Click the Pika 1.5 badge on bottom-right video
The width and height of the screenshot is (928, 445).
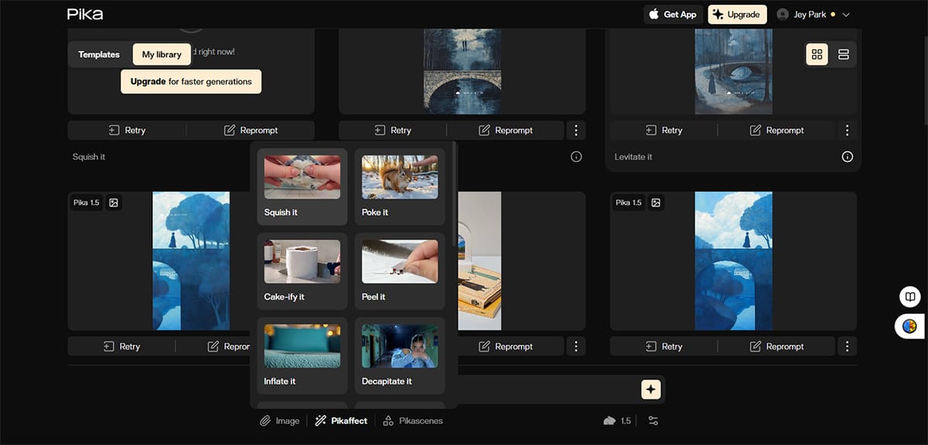point(629,202)
